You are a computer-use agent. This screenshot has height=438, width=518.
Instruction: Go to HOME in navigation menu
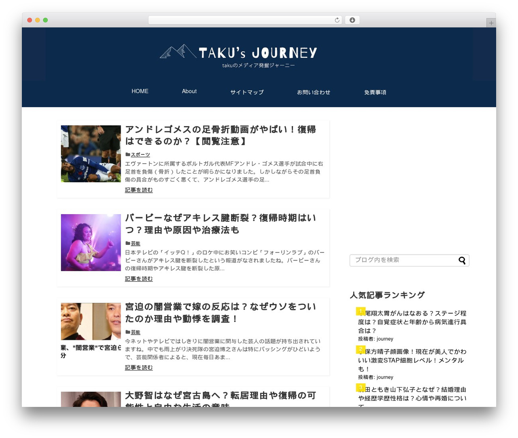tap(140, 91)
